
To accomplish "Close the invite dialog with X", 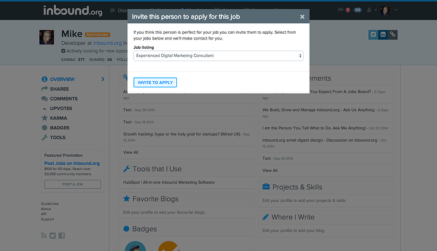I will tap(303, 17).
